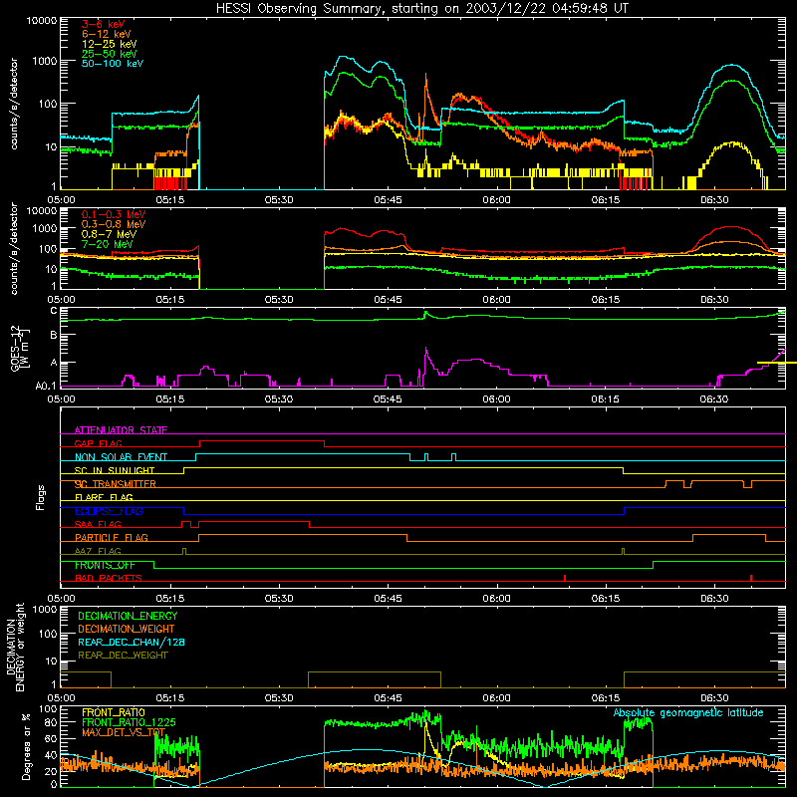Image resolution: width=797 pixels, height=797 pixels.
Task: Click the Flags panel axis label
Action: (x=40, y=497)
